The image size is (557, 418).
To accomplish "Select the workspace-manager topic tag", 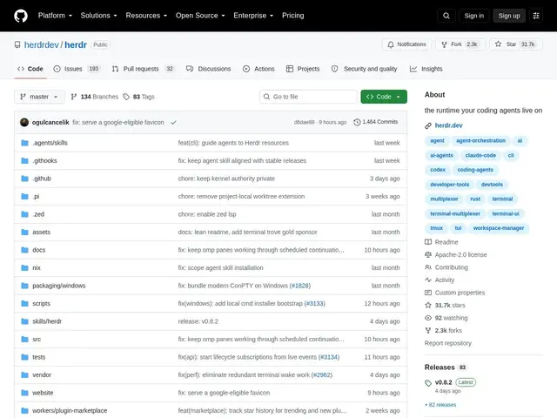I will [x=499, y=228].
